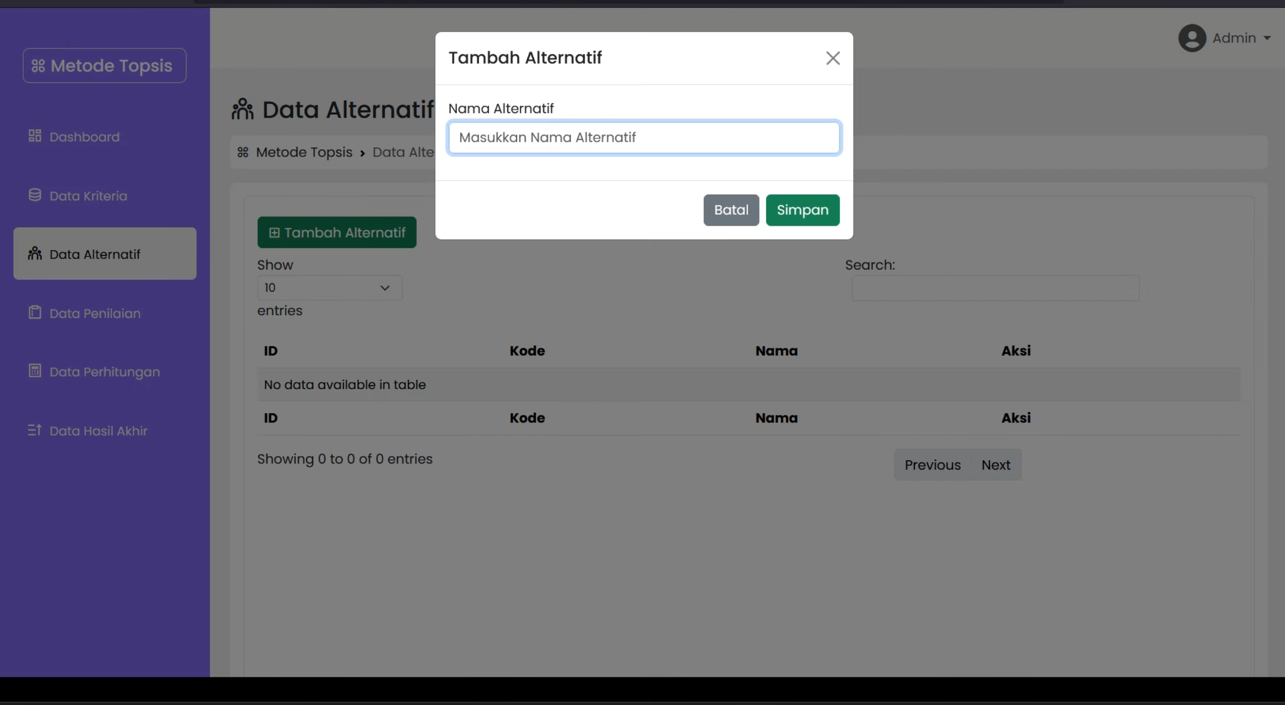Click the Data Hasil Akhir sort icon

pyautogui.click(x=35, y=430)
